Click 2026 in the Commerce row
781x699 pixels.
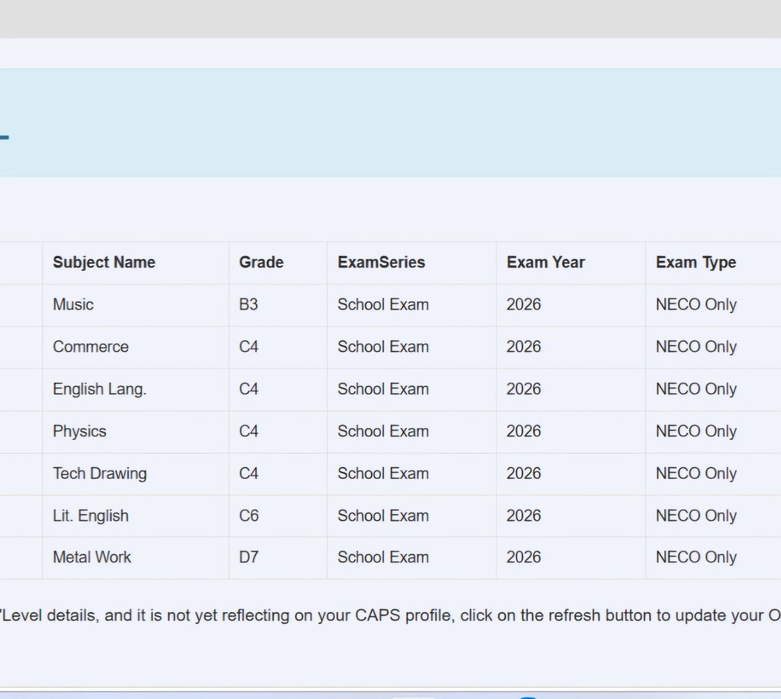coord(523,347)
